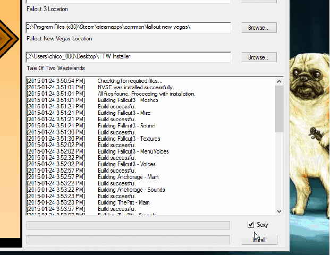
Task: Click the log scrollbar thumb
Action: click(x=278, y=109)
